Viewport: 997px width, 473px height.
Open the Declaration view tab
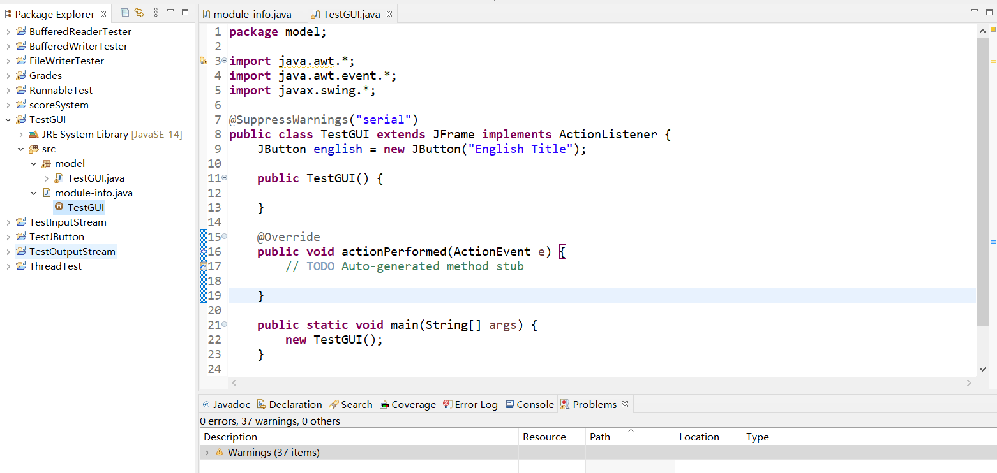pos(296,404)
